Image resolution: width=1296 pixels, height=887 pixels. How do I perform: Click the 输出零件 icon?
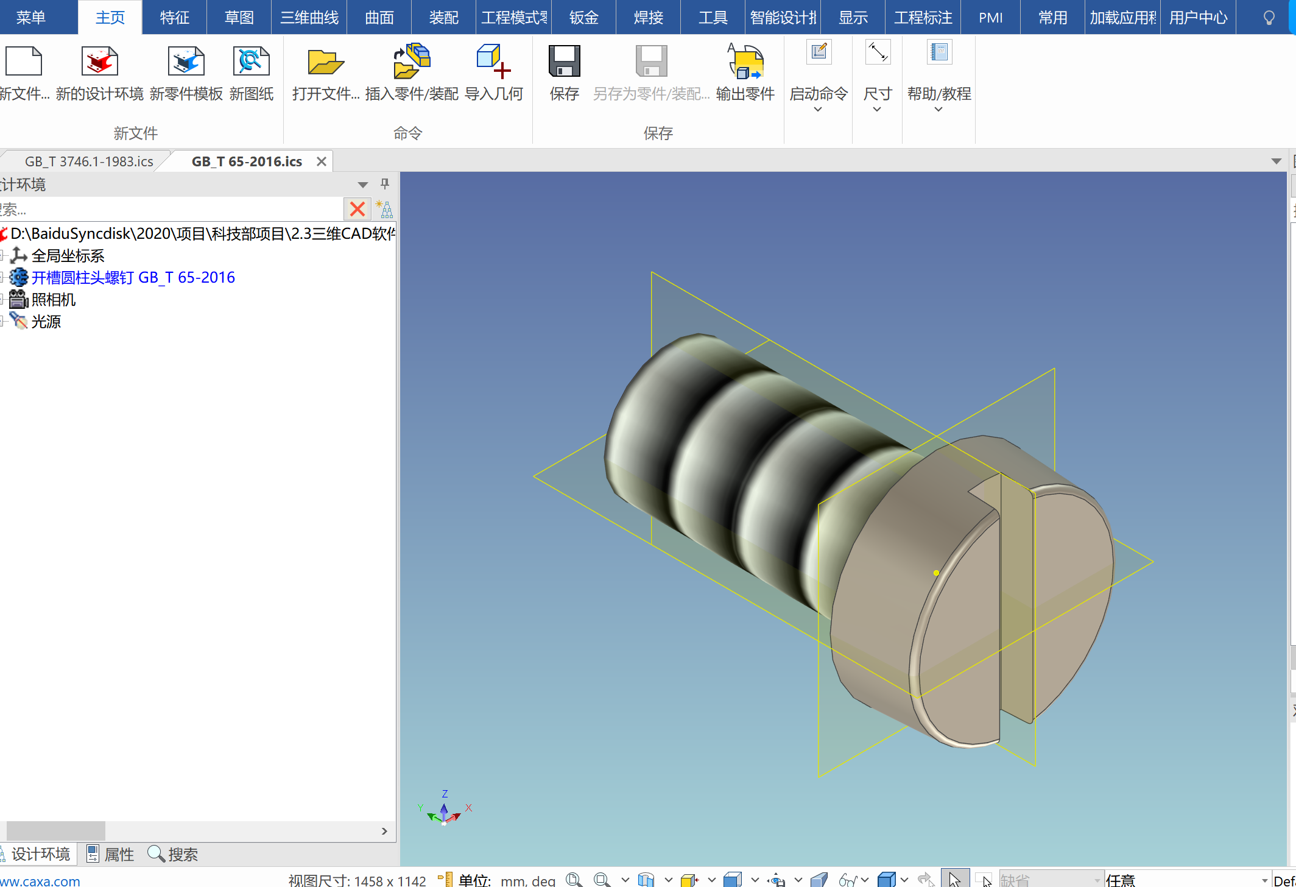(745, 62)
